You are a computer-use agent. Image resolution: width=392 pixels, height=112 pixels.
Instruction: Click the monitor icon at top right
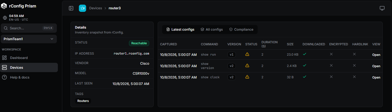382,8
